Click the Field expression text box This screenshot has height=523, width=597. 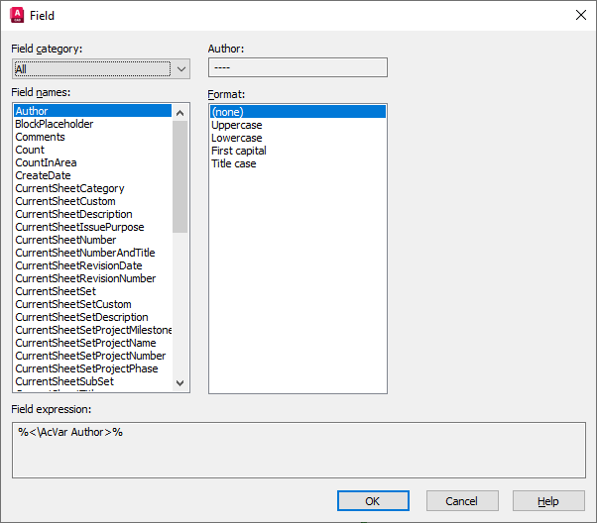tap(298, 450)
